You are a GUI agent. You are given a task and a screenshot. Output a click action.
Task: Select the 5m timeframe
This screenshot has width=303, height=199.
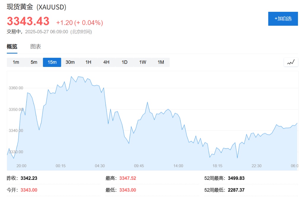tap(34, 62)
